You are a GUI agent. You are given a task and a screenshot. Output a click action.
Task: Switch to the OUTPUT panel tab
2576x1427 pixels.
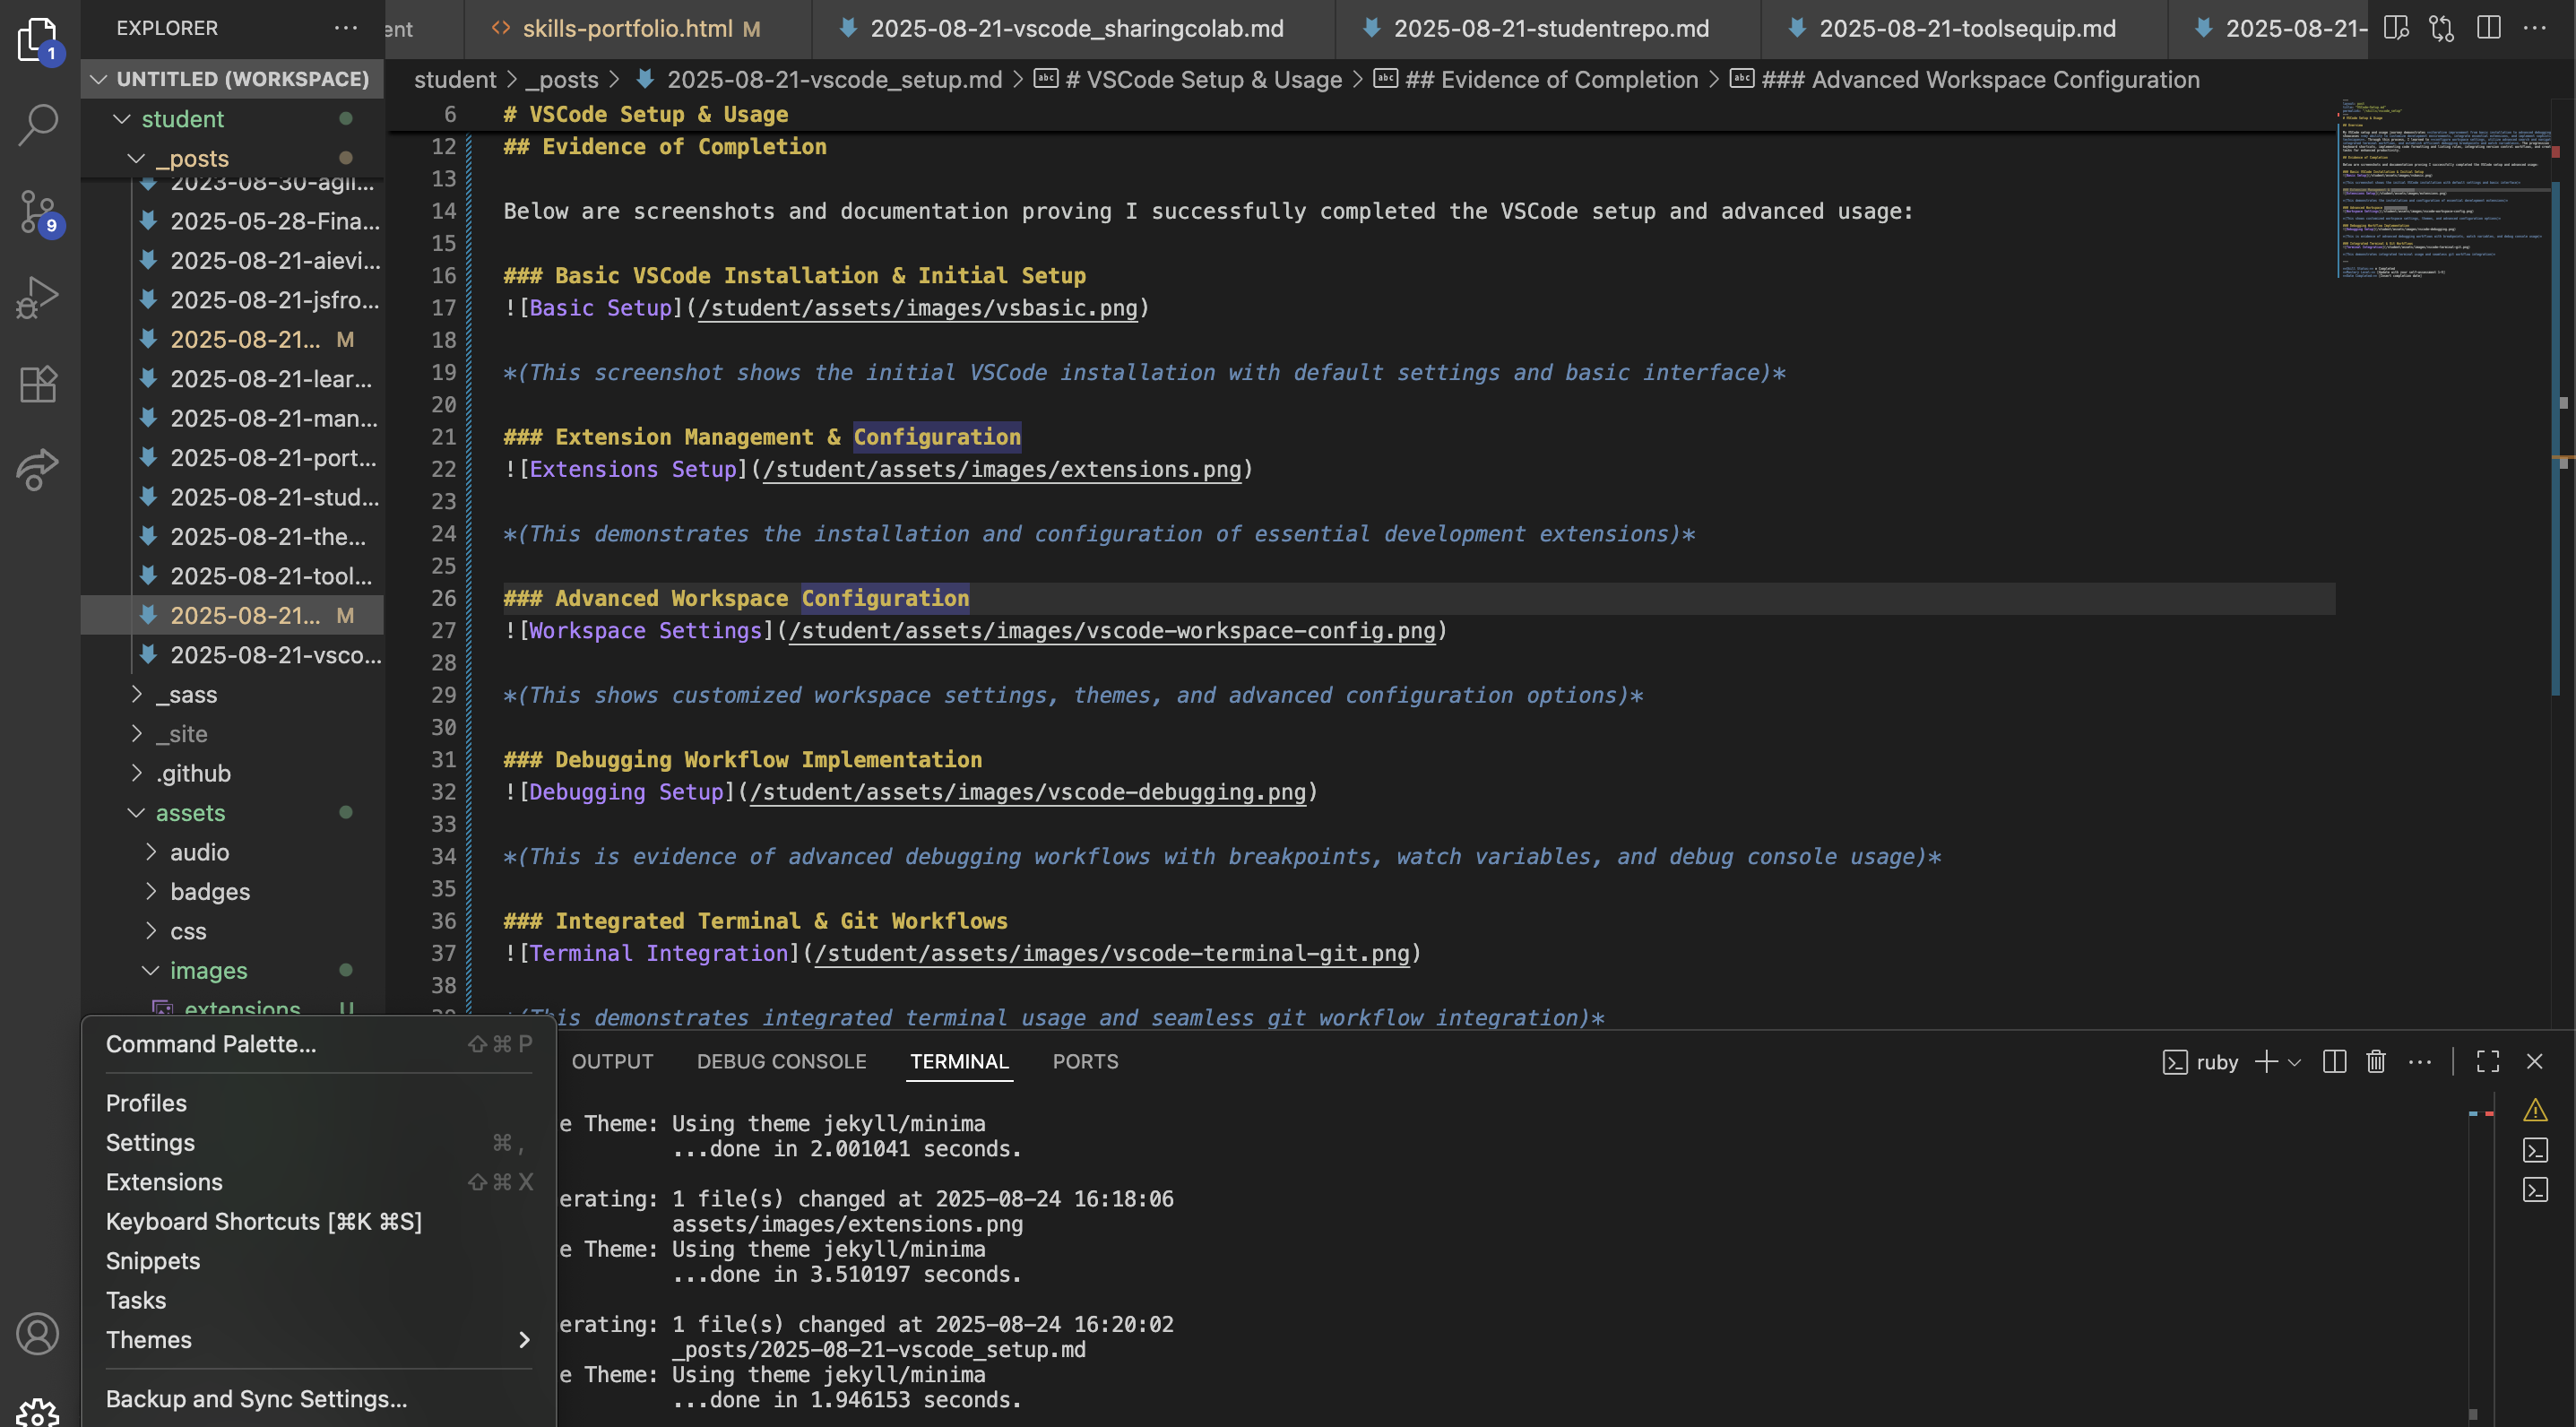click(x=612, y=1061)
